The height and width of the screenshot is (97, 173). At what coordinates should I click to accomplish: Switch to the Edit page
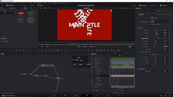[x=76, y=96]
